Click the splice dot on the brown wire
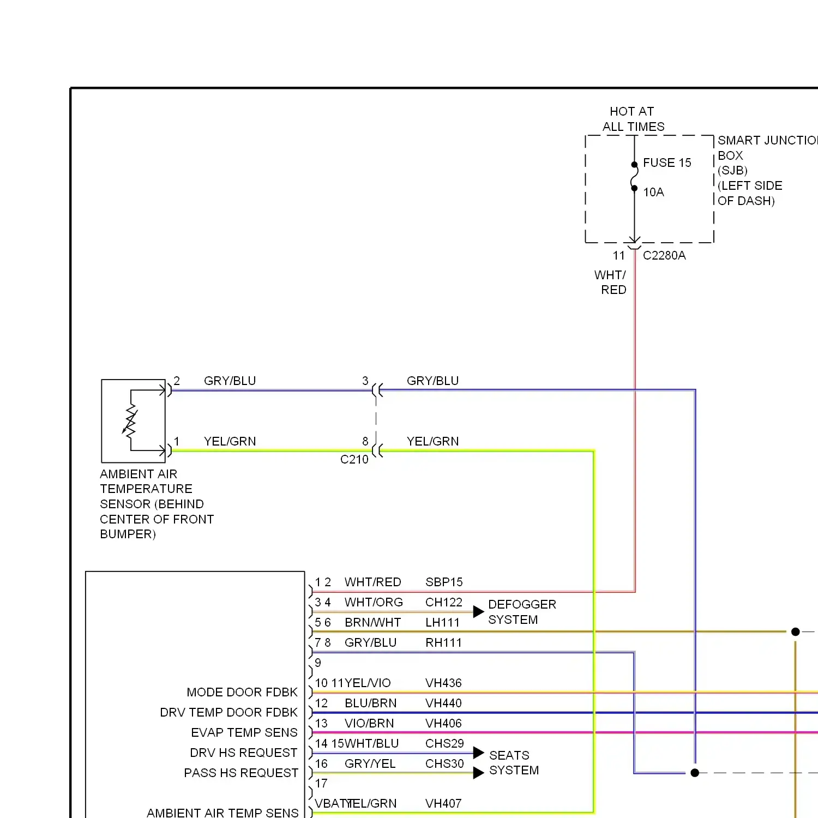Viewport: 818px width, 818px height. click(796, 632)
